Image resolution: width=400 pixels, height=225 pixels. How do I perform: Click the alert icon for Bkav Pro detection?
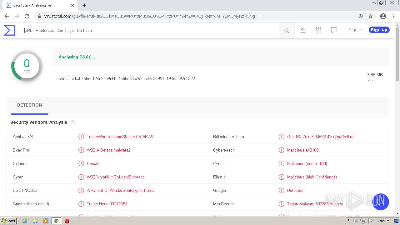click(81, 150)
